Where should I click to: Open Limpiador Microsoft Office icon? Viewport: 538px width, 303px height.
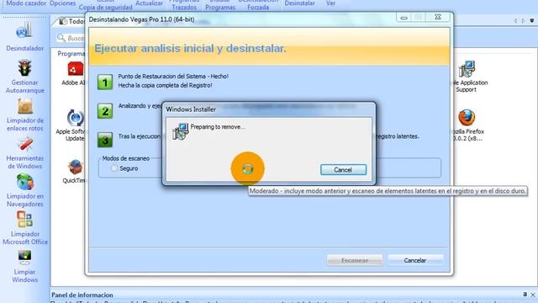click(x=24, y=220)
